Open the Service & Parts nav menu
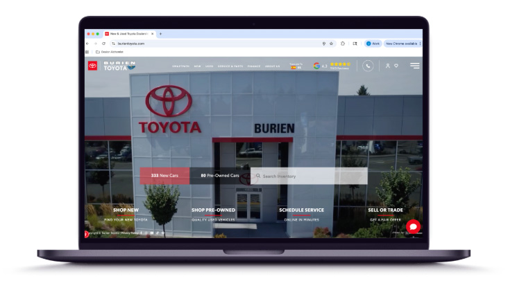Screen dimensions: 508x292 pos(230,66)
